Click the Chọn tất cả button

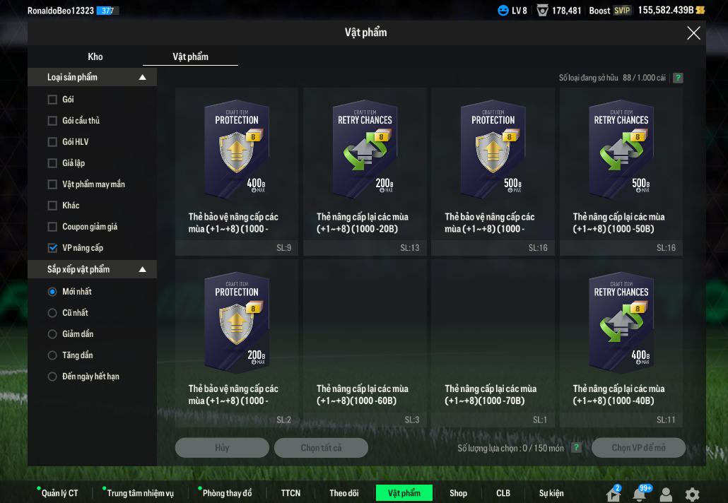321,448
